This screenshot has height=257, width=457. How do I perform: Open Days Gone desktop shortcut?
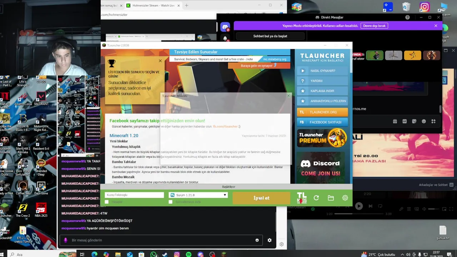(41, 188)
